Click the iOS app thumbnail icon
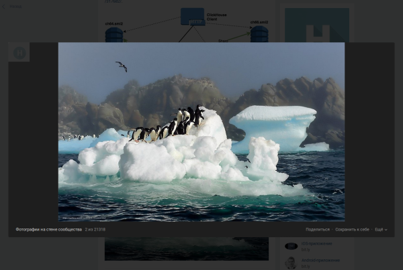This screenshot has height=270, width=403. click(292, 246)
